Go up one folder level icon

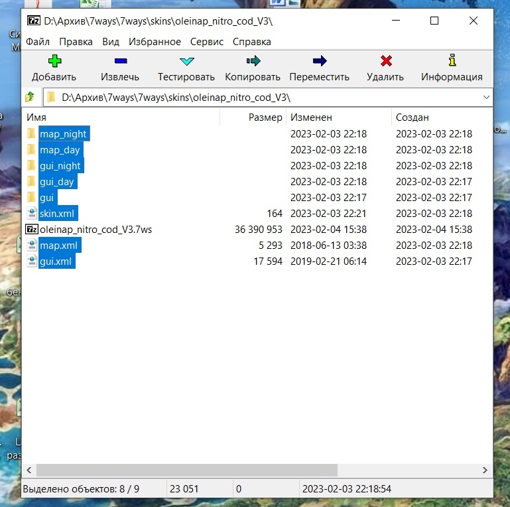tap(30, 98)
